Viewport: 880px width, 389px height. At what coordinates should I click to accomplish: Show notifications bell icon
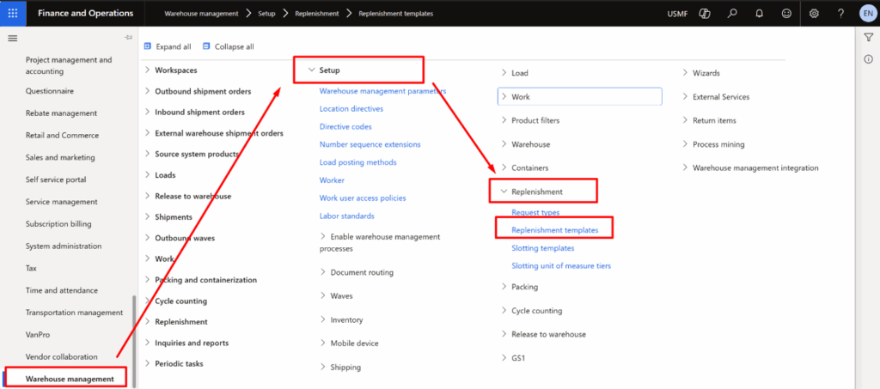tap(761, 14)
